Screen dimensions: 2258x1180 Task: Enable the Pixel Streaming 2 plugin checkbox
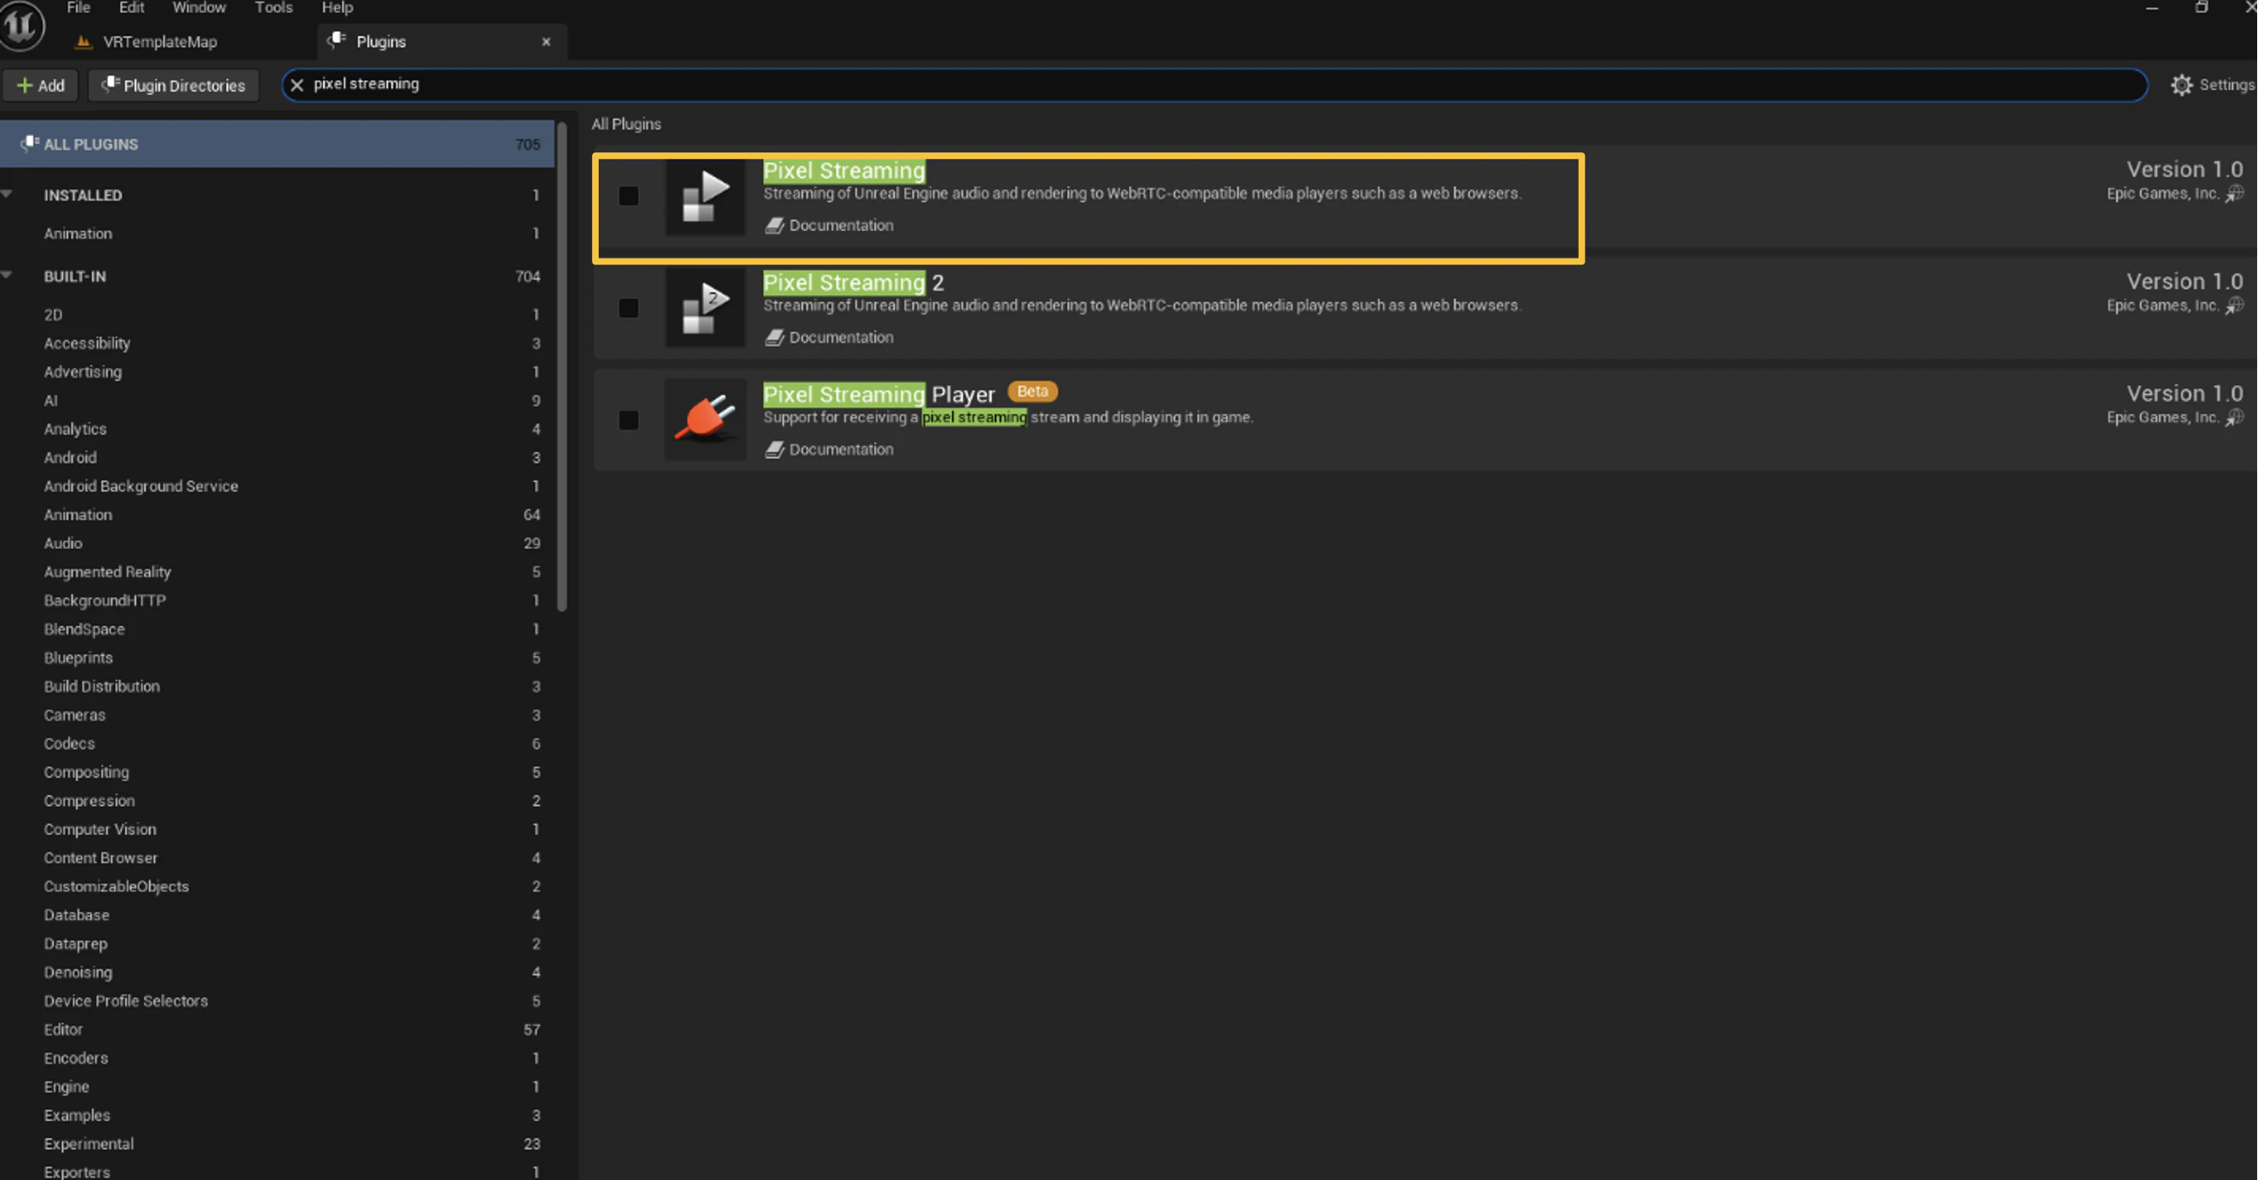629,308
